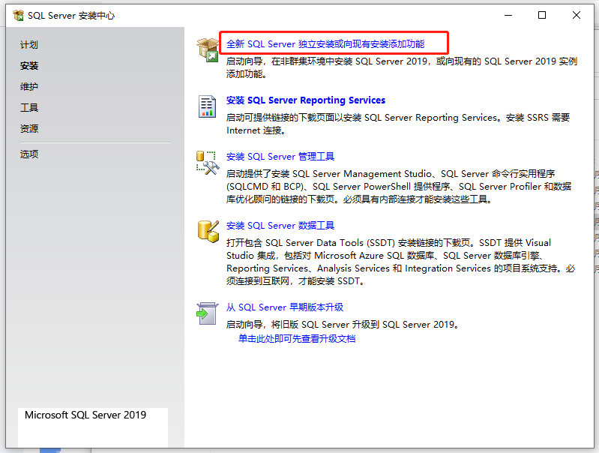
Task: Click the Microsoft SQL Server 2019 label
Action: pos(85,415)
